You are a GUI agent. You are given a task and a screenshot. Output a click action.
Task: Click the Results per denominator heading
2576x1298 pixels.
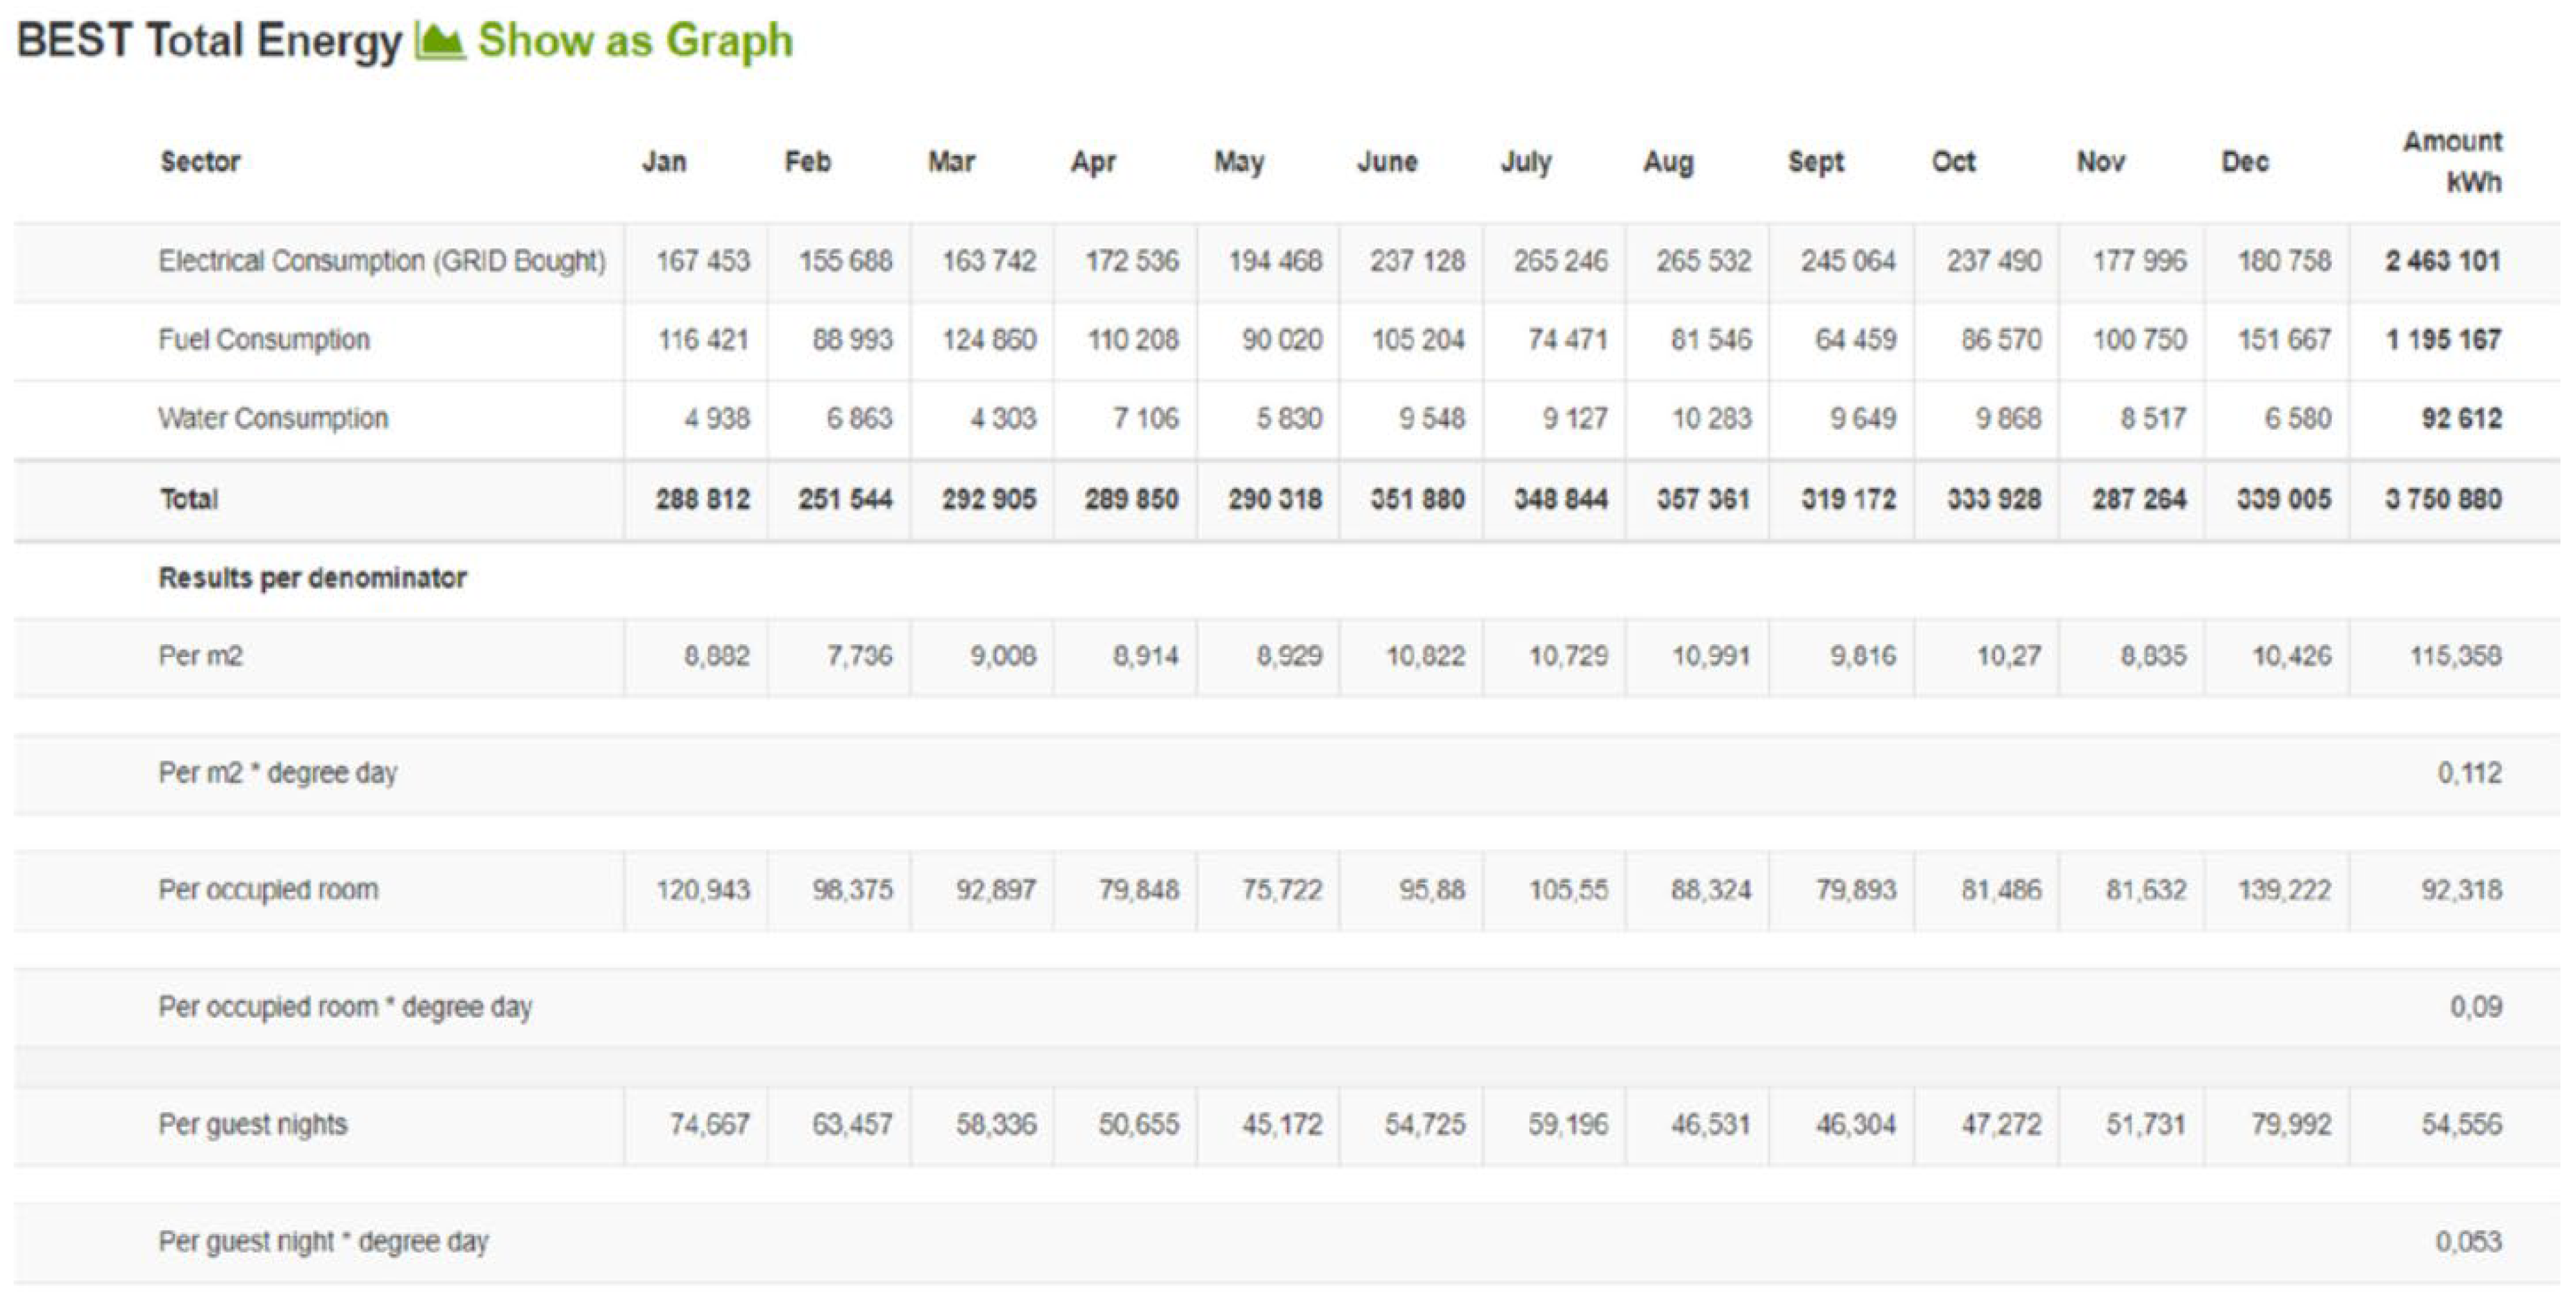coord(312,577)
